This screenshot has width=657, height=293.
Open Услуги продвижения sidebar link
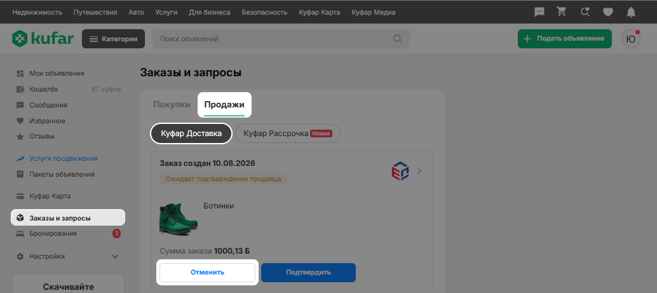click(x=64, y=159)
